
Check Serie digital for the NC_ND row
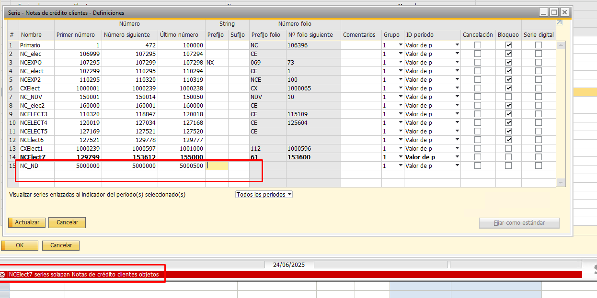pos(539,166)
